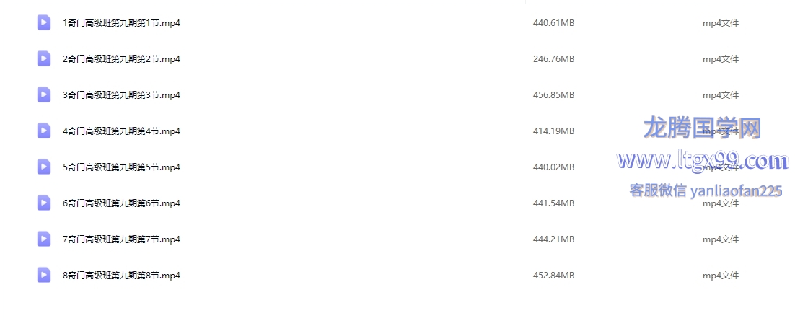
Task: Open file name 4奇门高级班第九期第4节.mp4
Action: 122,131
